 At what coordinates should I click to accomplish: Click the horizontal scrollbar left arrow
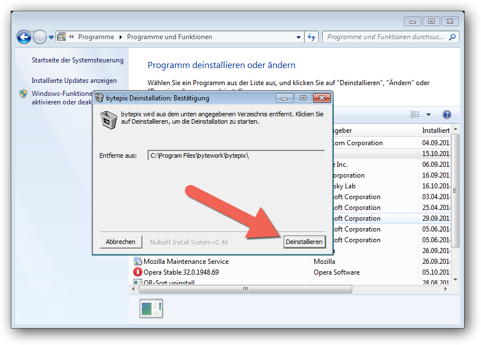[133, 289]
